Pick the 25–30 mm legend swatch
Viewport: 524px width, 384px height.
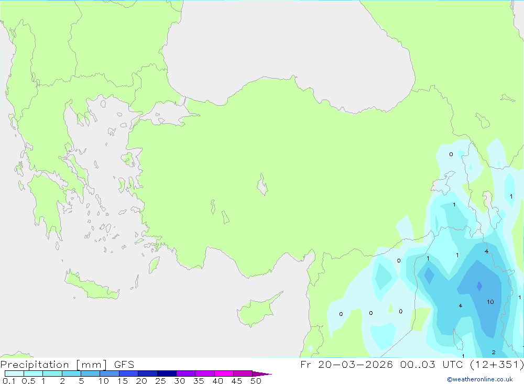tap(167, 374)
